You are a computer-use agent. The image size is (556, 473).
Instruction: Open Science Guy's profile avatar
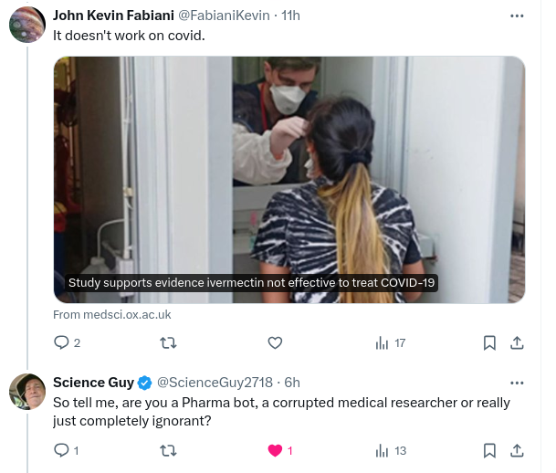pyautogui.click(x=27, y=392)
